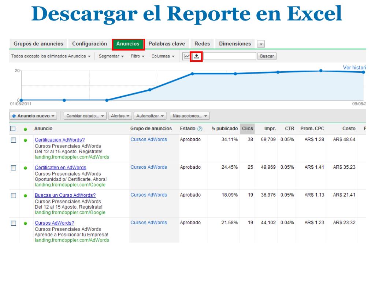Click the 69,709 impressions value
Screen dimensions: 375x281
click(268, 139)
